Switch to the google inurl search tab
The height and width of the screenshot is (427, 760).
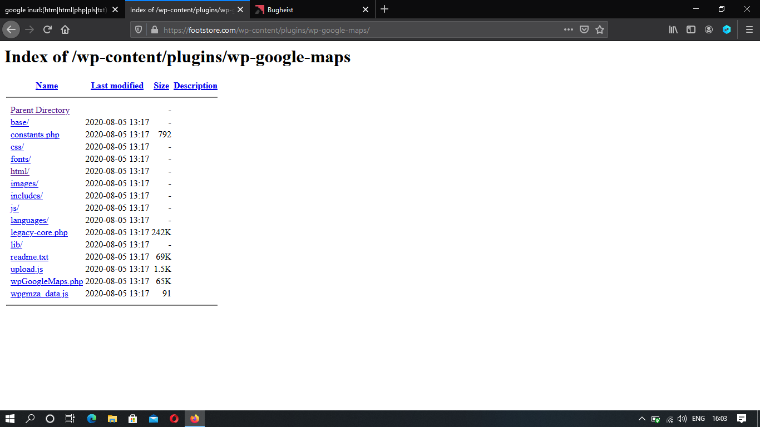tap(56, 9)
